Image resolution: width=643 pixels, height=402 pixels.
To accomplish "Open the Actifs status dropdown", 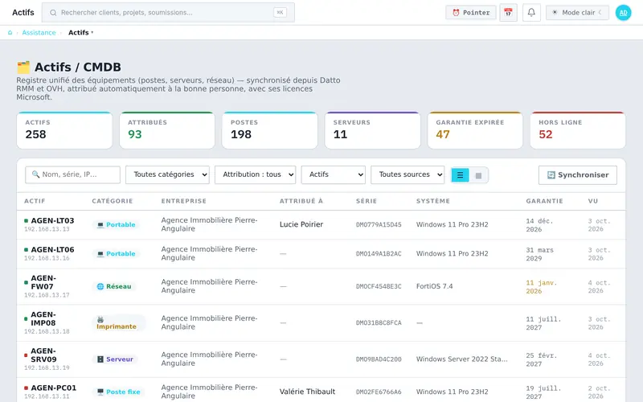I will [334, 174].
